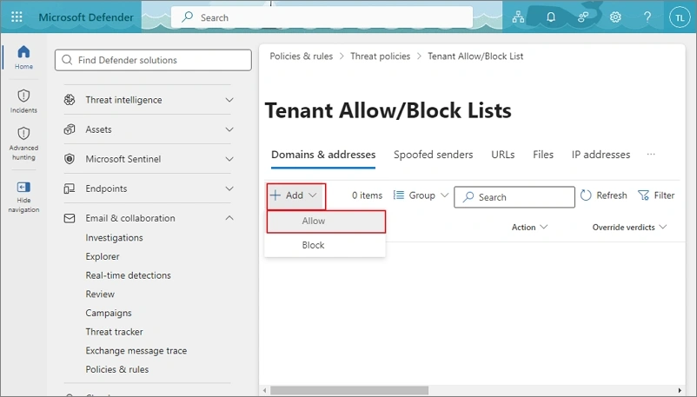The width and height of the screenshot is (697, 397).
Task: Open Real-time detections in the sidebar
Action: (x=128, y=275)
